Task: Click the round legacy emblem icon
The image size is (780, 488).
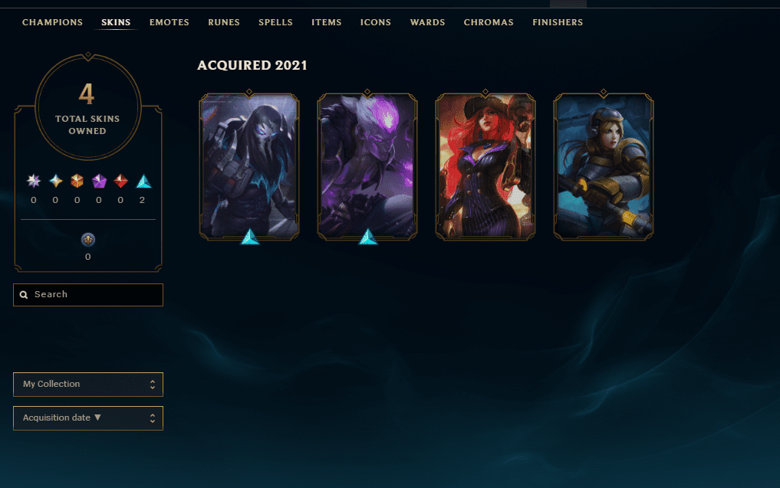Action: [x=88, y=240]
